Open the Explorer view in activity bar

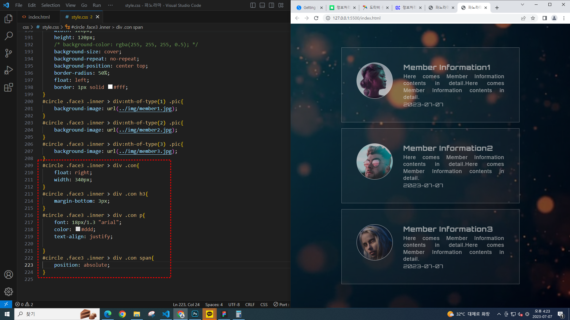tap(9, 19)
